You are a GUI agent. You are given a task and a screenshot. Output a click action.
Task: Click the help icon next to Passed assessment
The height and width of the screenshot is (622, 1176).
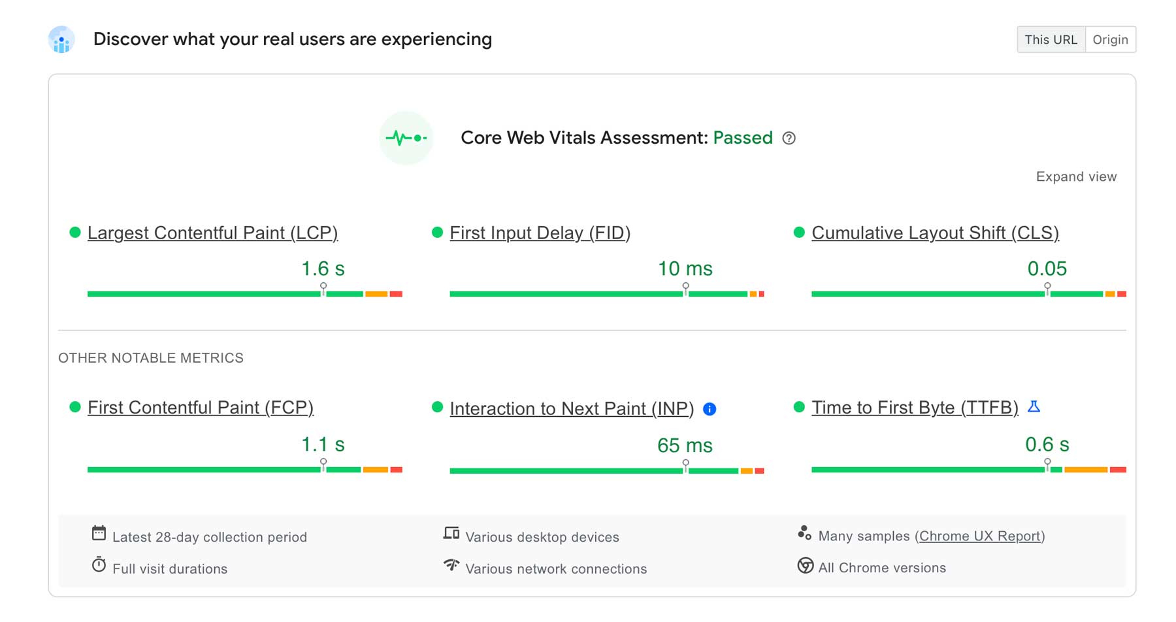[789, 139]
